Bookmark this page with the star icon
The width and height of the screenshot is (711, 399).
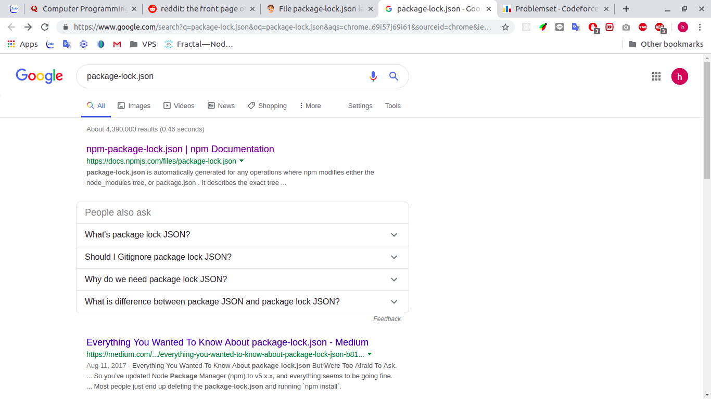[505, 27]
